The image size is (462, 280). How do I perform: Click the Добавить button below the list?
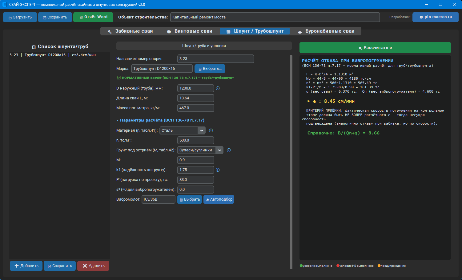tap(26, 266)
